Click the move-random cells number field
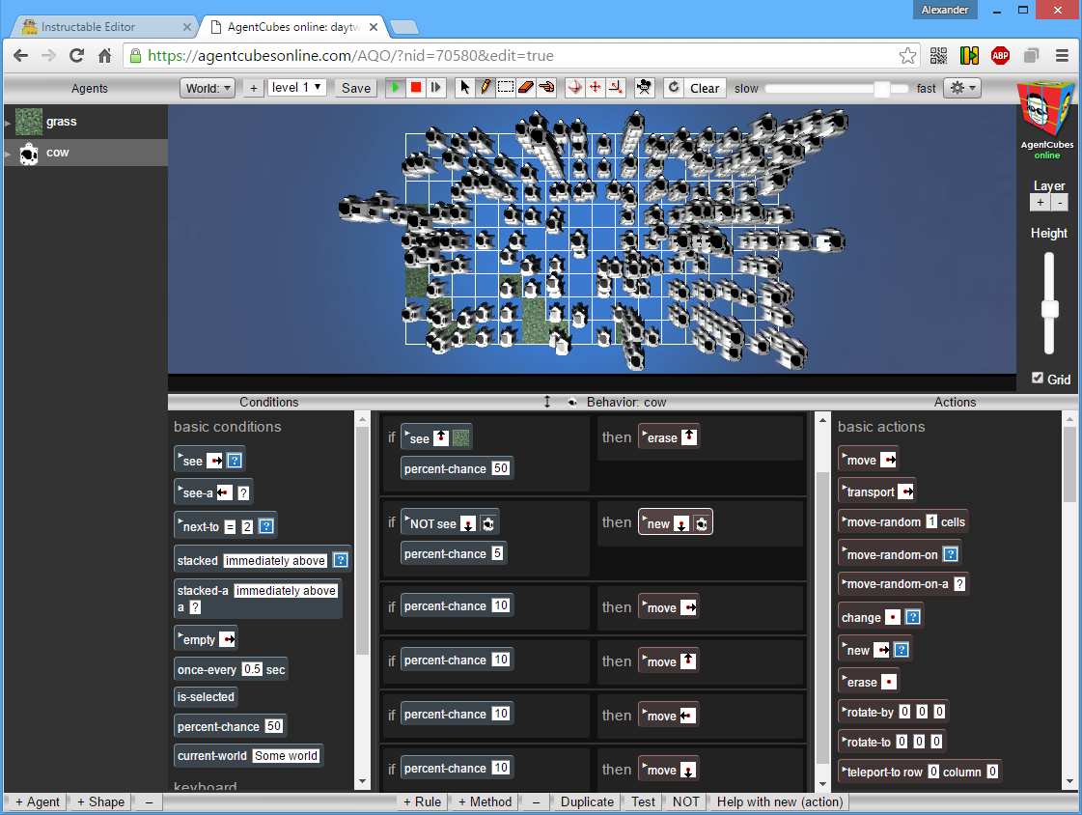The height and width of the screenshot is (815, 1082). [931, 521]
